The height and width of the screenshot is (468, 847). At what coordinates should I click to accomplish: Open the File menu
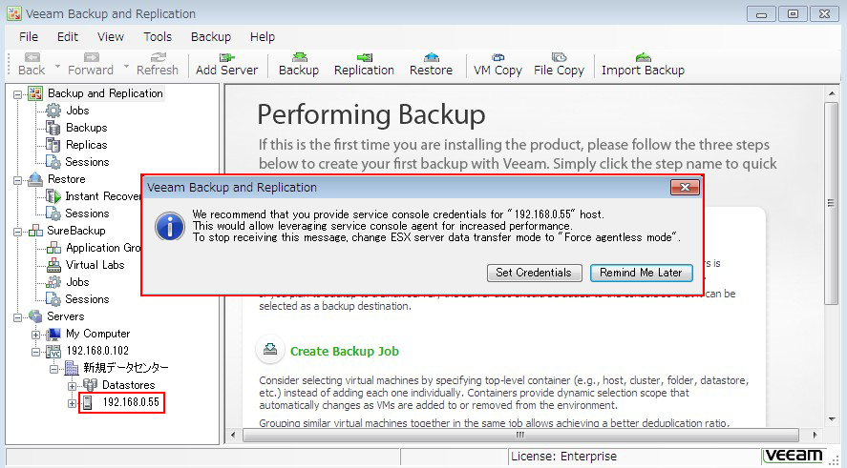[29, 36]
